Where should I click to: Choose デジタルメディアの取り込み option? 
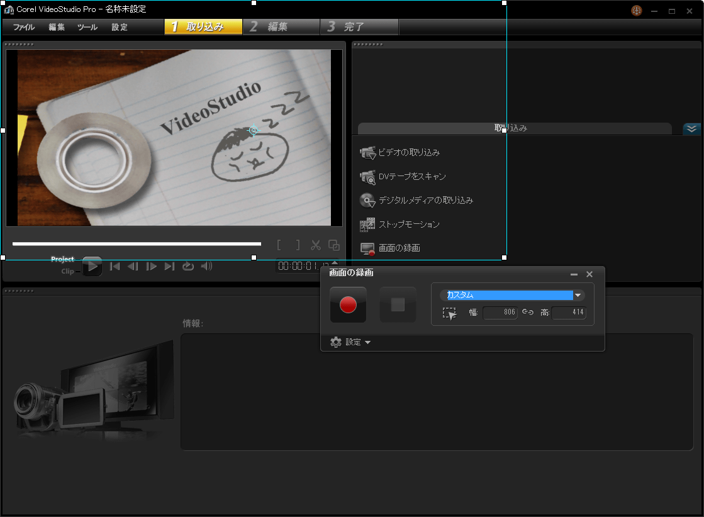[426, 200]
